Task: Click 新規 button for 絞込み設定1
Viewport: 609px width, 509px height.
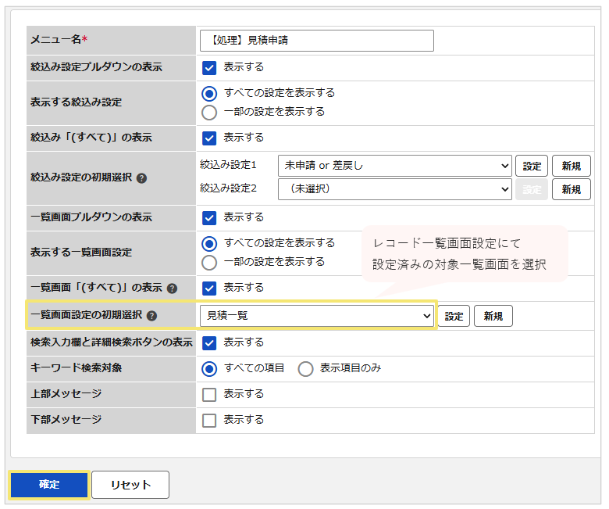Action: pyautogui.click(x=572, y=166)
